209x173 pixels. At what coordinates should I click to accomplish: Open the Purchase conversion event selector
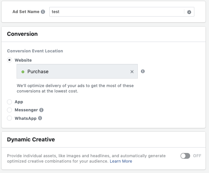[77, 71]
